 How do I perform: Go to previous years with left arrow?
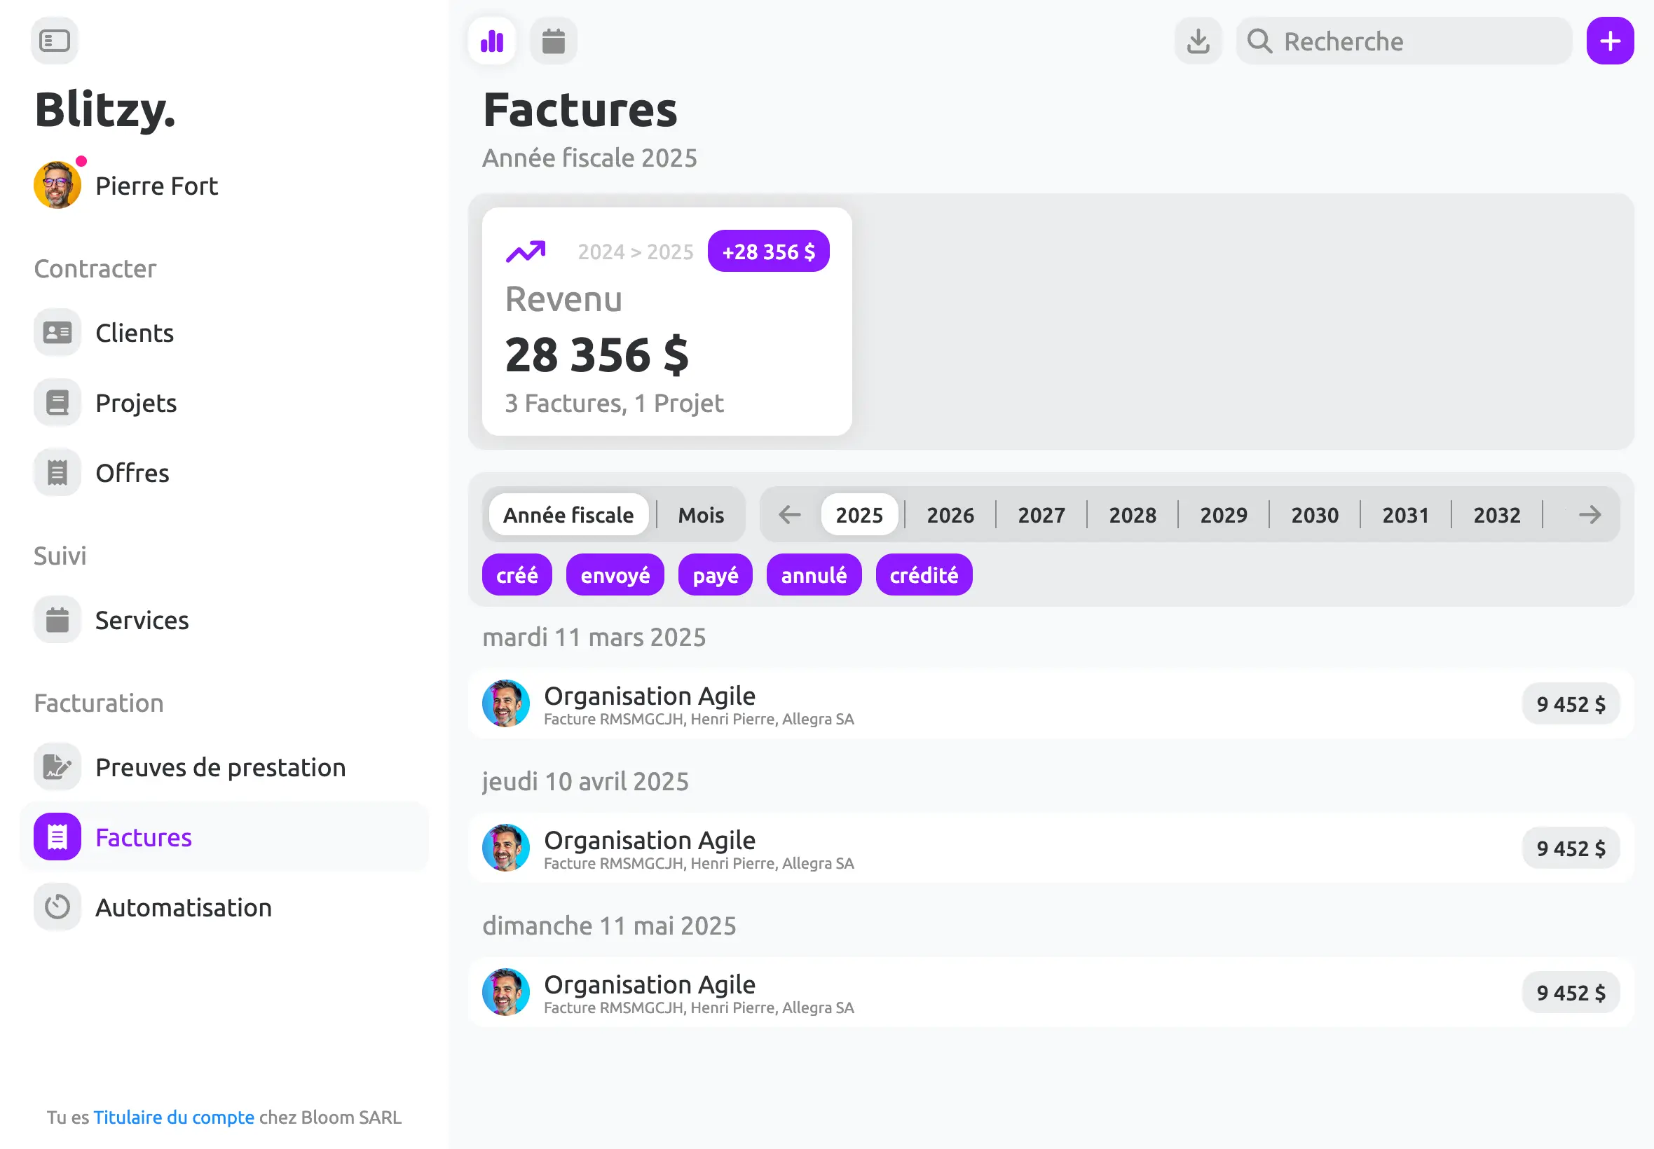click(790, 515)
